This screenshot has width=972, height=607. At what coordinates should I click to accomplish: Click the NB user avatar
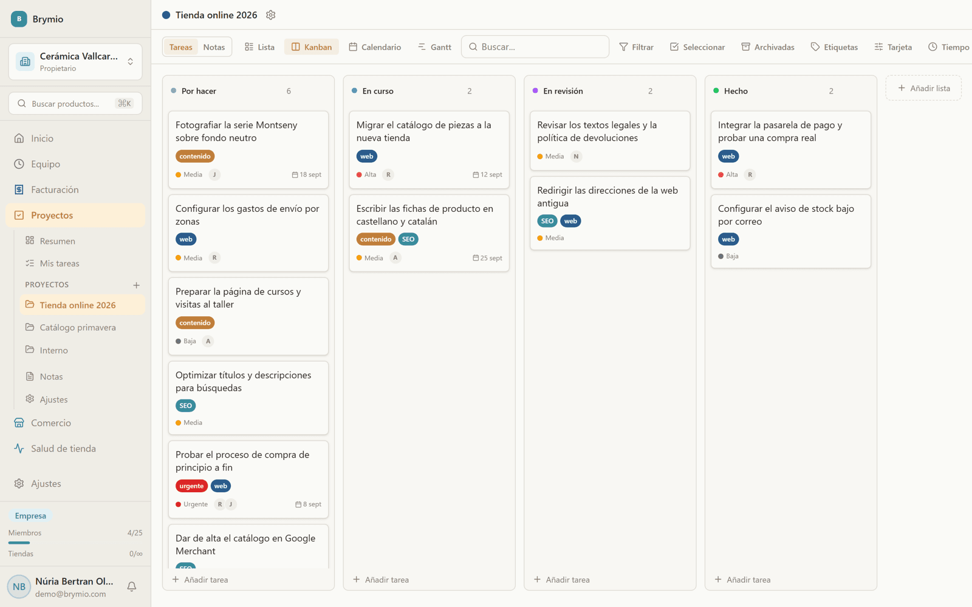point(19,587)
